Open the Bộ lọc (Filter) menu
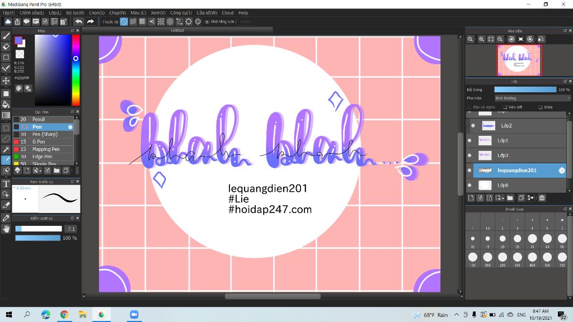 click(76, 13)
